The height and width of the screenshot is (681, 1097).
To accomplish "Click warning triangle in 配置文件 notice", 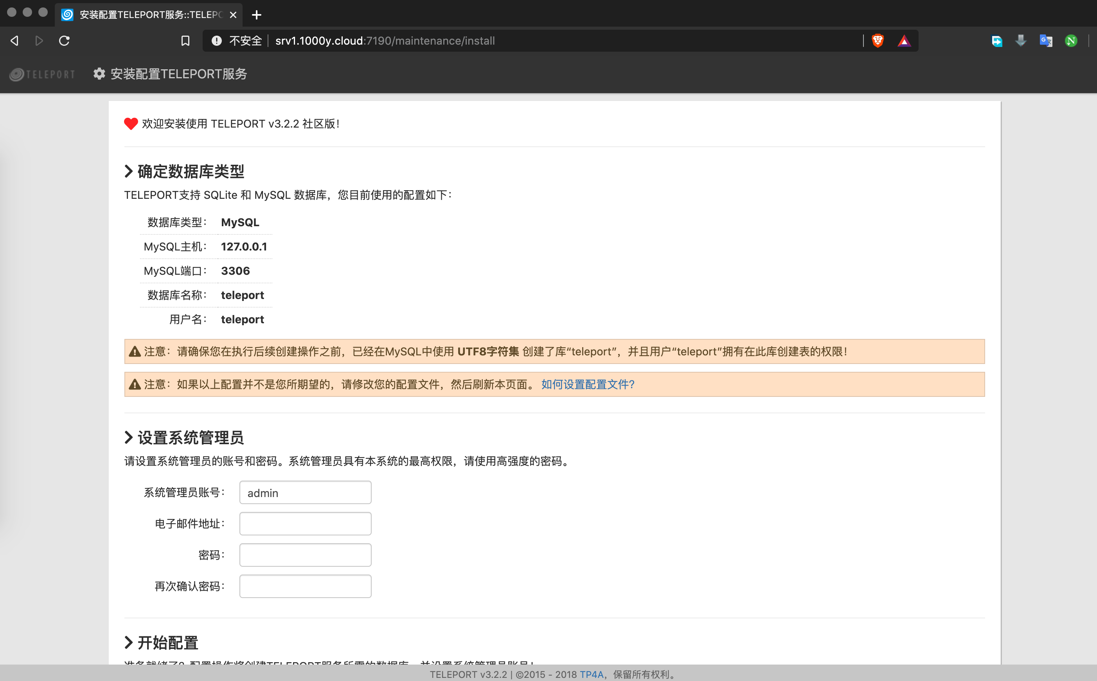I will (135, 385).
